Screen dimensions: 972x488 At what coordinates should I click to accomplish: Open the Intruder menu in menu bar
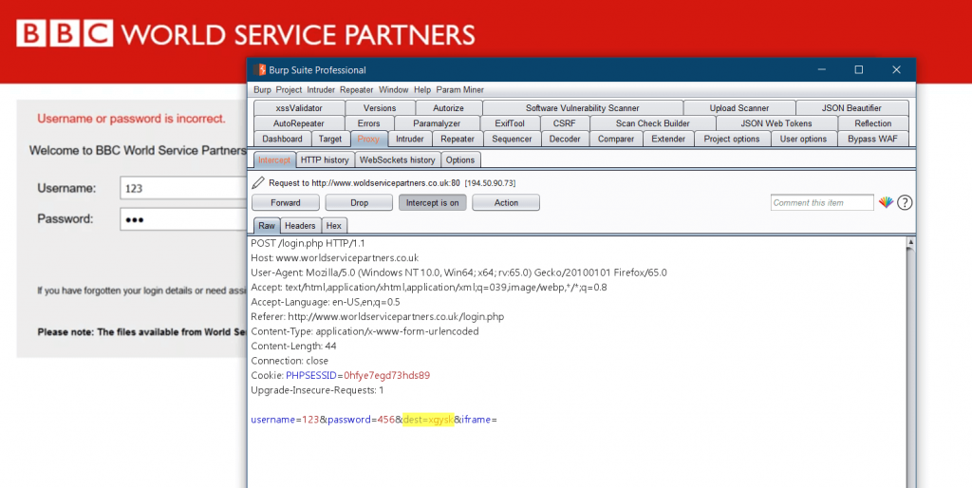tap(321, 90)
